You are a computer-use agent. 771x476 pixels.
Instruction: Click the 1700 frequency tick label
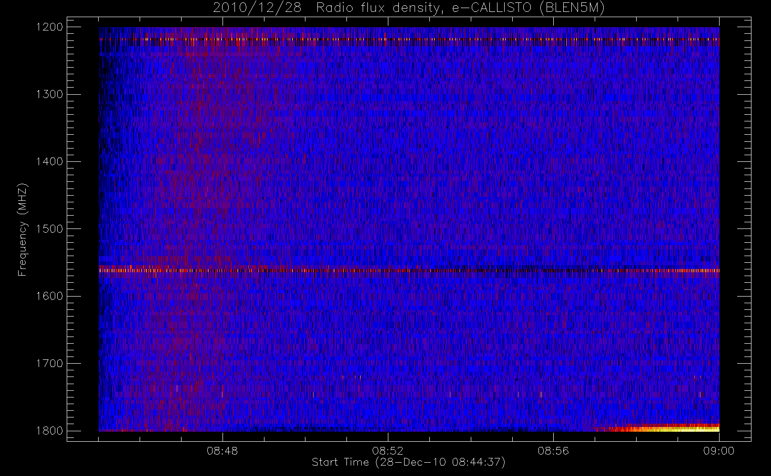[x=50, y=363]
